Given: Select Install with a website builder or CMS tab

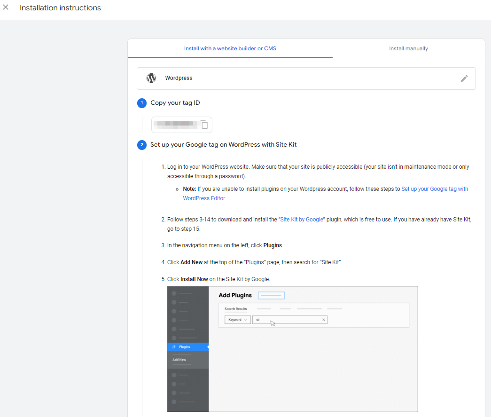Looking at the screenshot, I should (230, 48).
